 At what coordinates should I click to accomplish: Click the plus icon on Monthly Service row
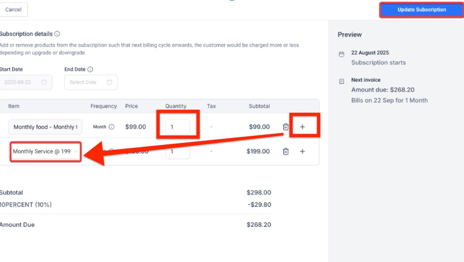click(x=302, y=151)
